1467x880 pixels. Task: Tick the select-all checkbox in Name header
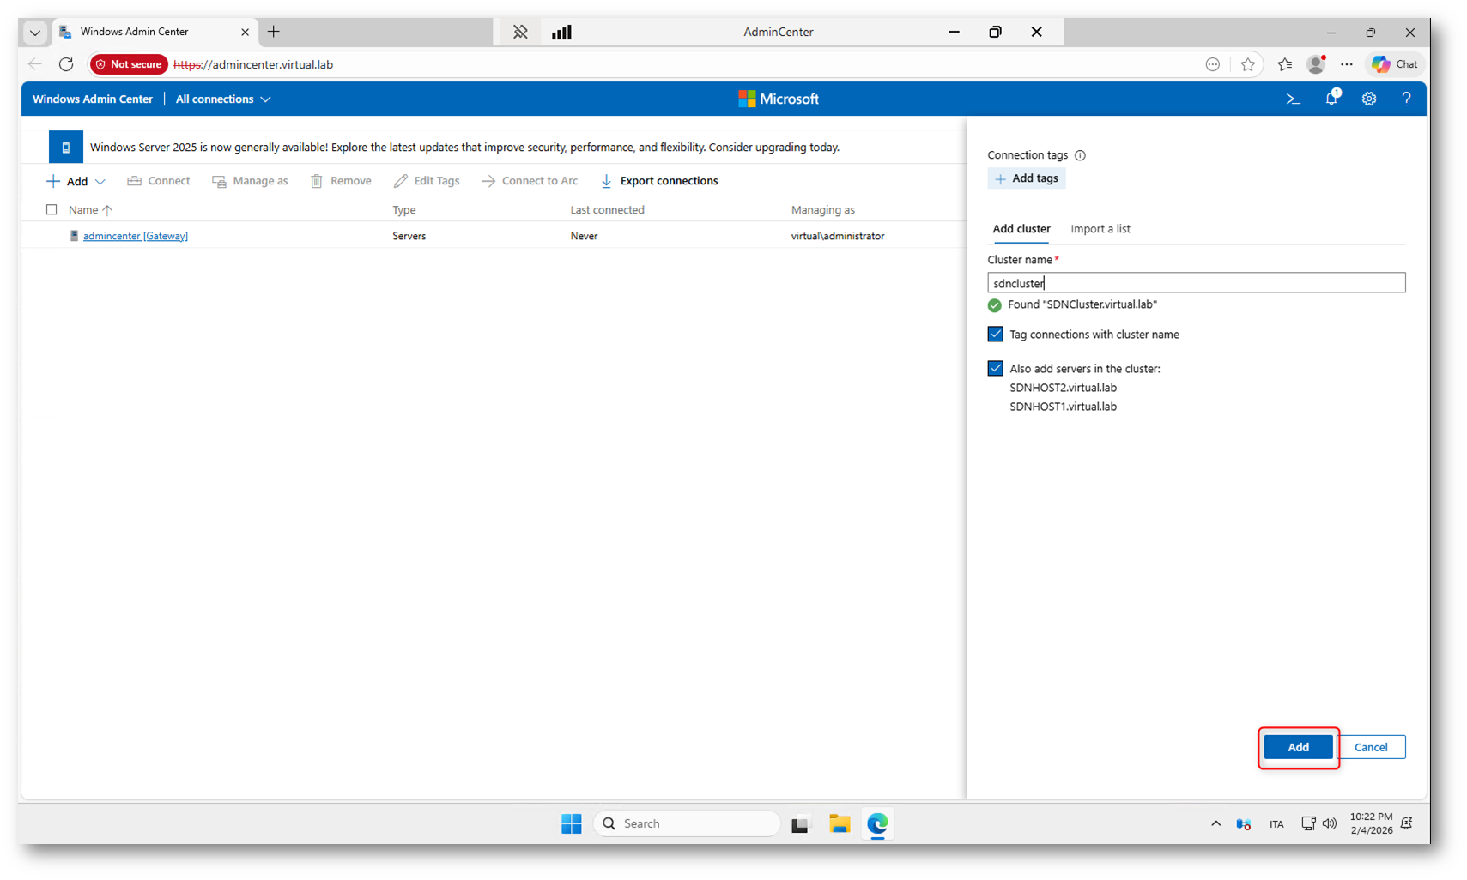[x=52, y=209]
